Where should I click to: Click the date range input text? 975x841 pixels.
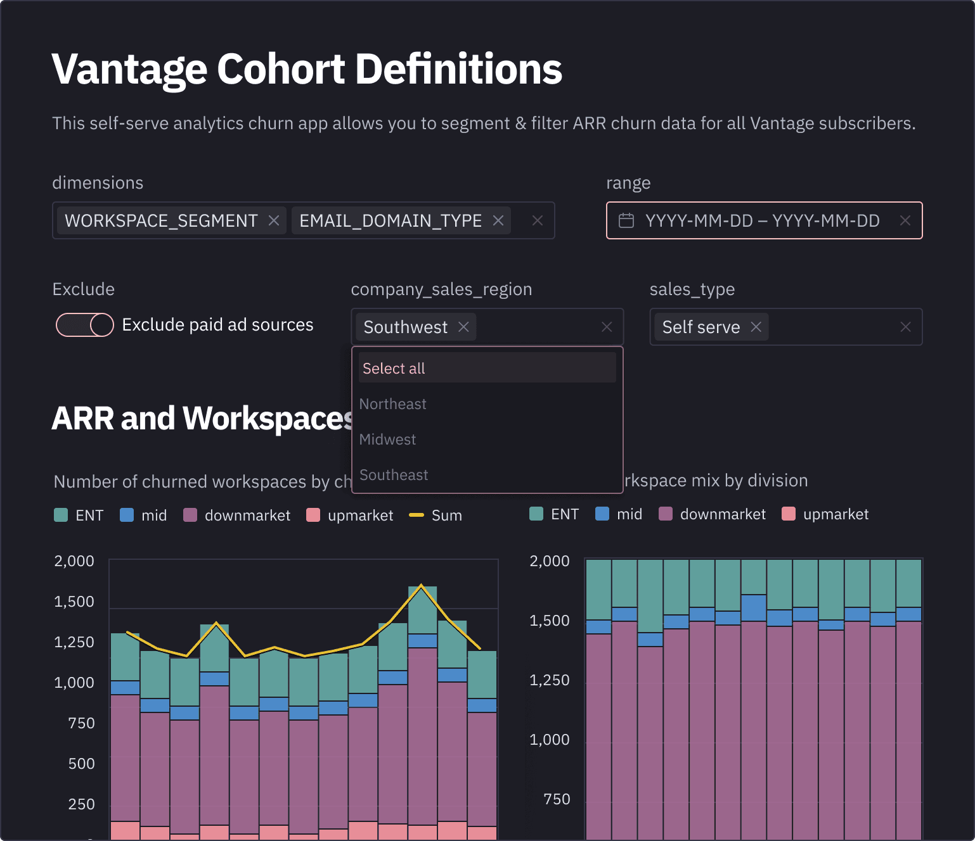[x=762, y=220]
